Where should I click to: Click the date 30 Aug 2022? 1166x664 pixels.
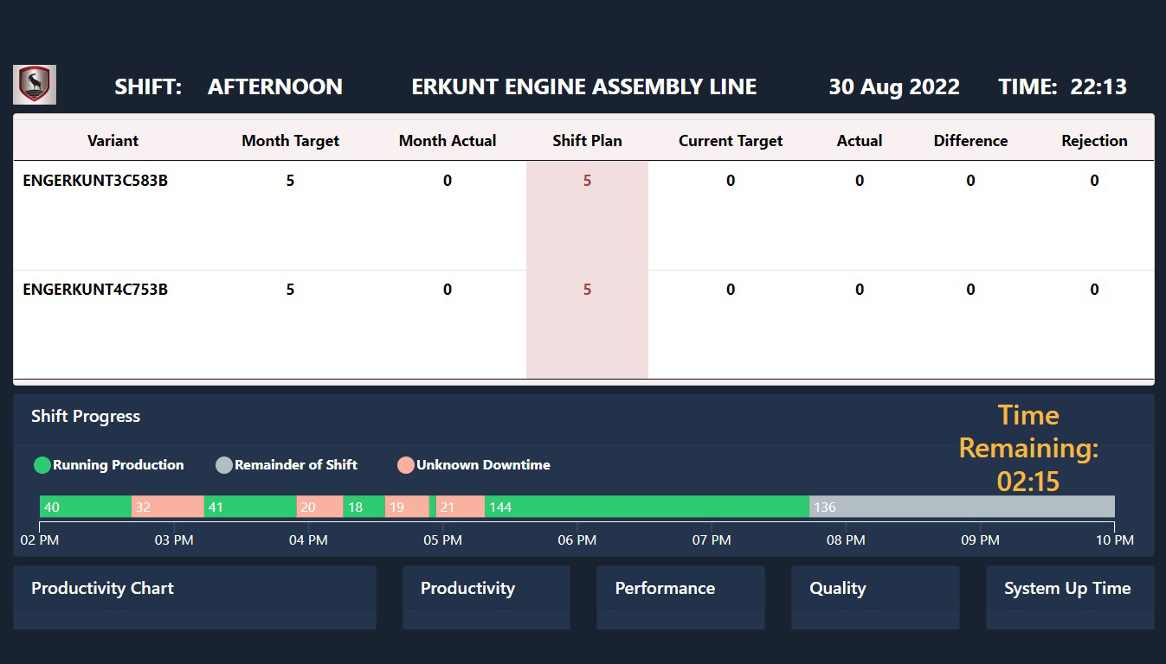(894, 86)
